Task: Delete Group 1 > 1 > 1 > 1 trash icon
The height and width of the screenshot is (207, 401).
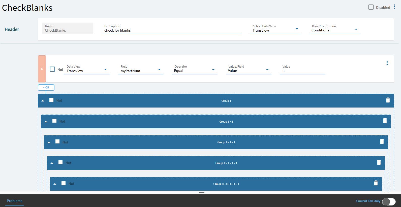Action: pos(379,163)
